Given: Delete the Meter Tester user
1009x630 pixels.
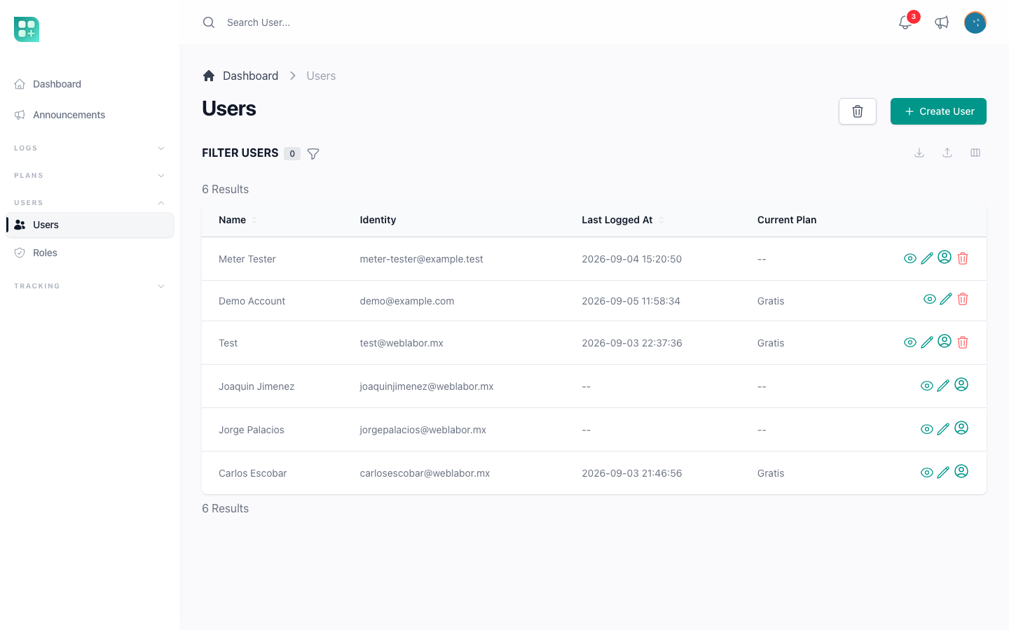Looking at the screenshot, I should click(963, 258).
